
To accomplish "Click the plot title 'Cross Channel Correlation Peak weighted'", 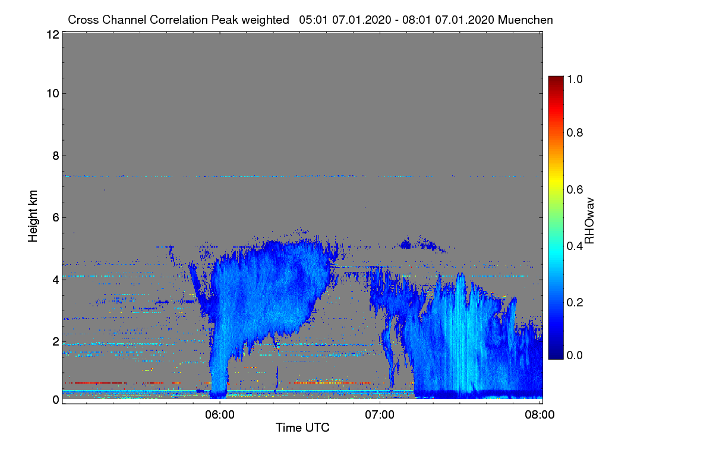I will click(179, 20).
